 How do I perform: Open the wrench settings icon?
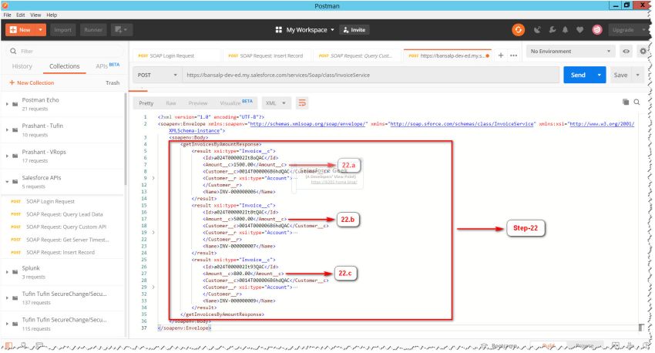552,29
